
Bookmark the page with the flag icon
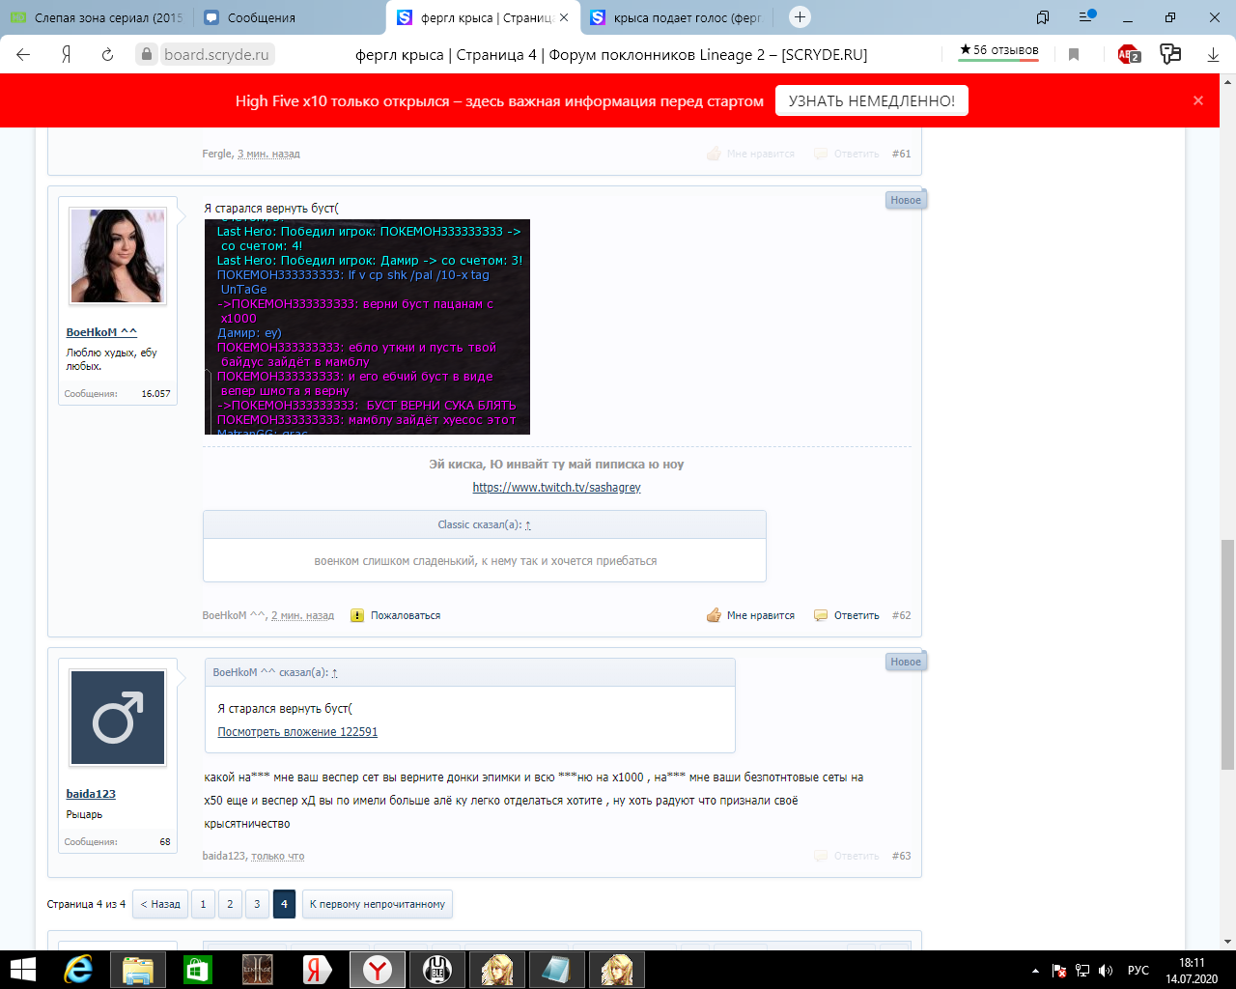coord(1074,55)
